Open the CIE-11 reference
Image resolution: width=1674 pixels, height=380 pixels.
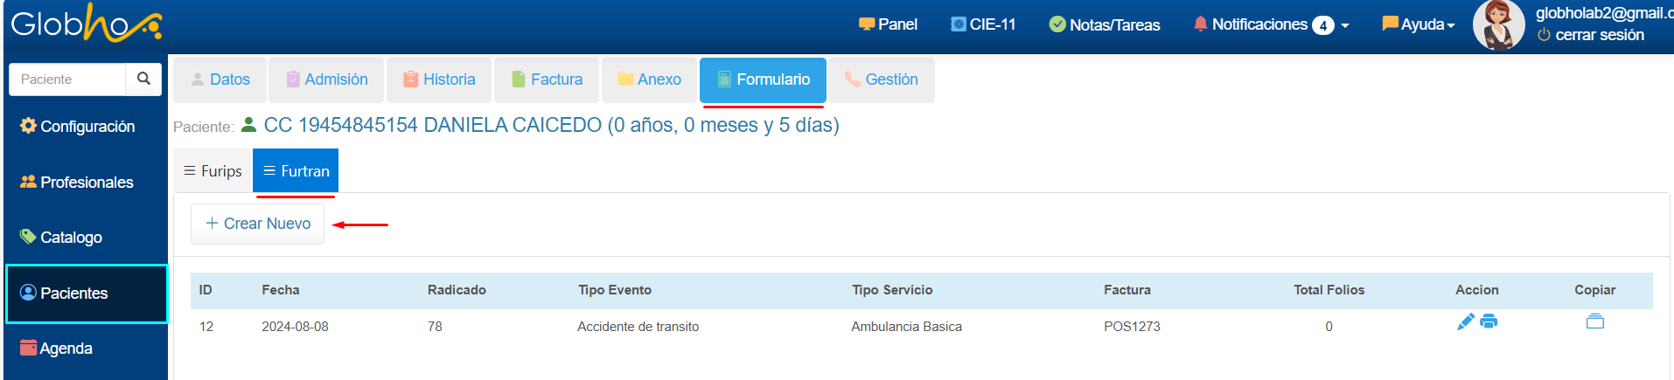(x=983, y=24)
